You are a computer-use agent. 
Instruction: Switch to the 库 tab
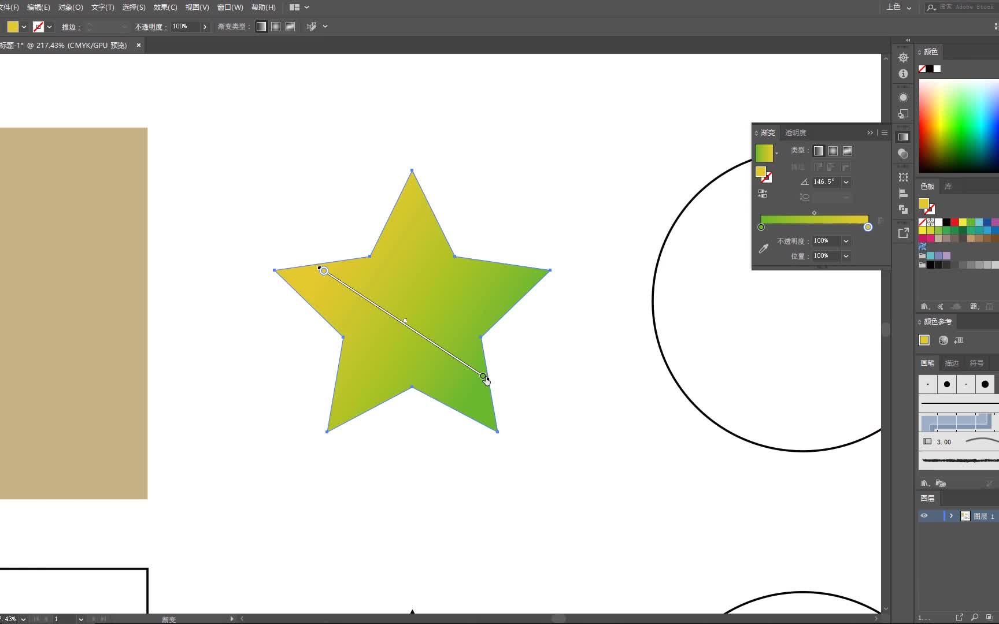click(x=948, y=187)
